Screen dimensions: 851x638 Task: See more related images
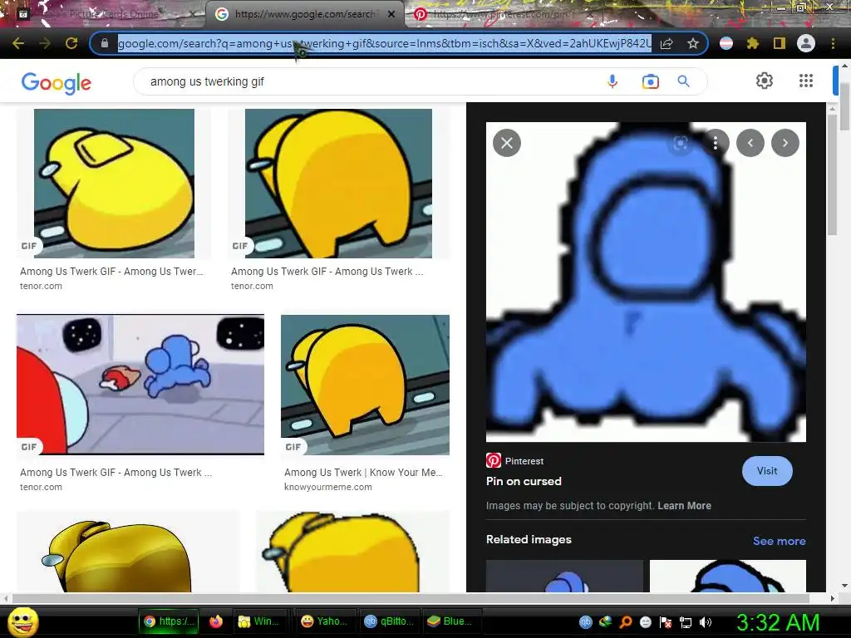click(x=779, y=541)
